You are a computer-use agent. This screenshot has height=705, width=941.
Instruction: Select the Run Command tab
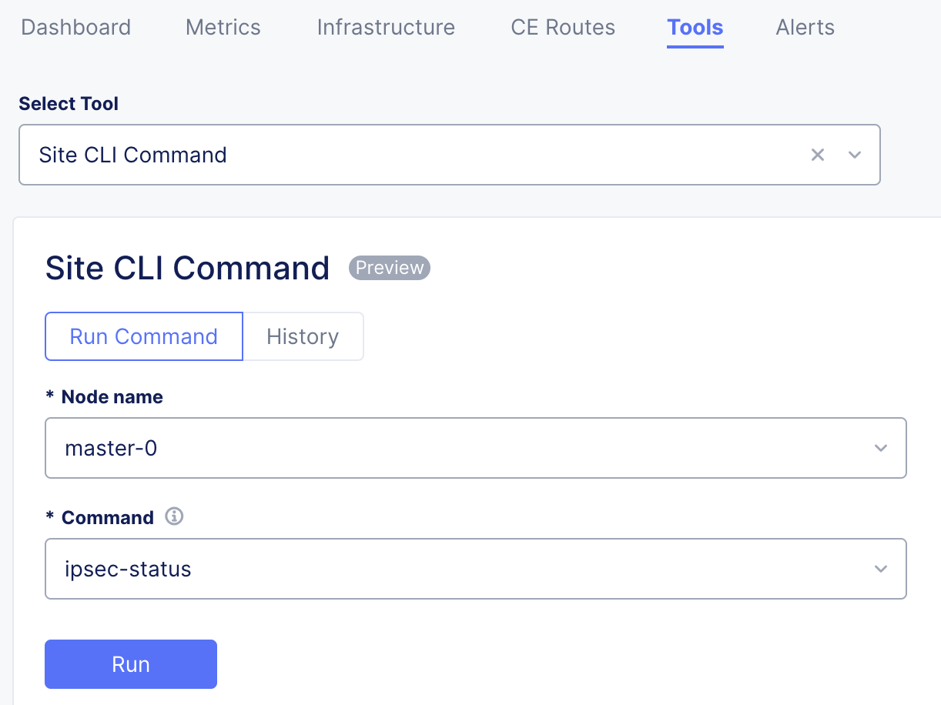pyautogui.click(x=143, y=336)
